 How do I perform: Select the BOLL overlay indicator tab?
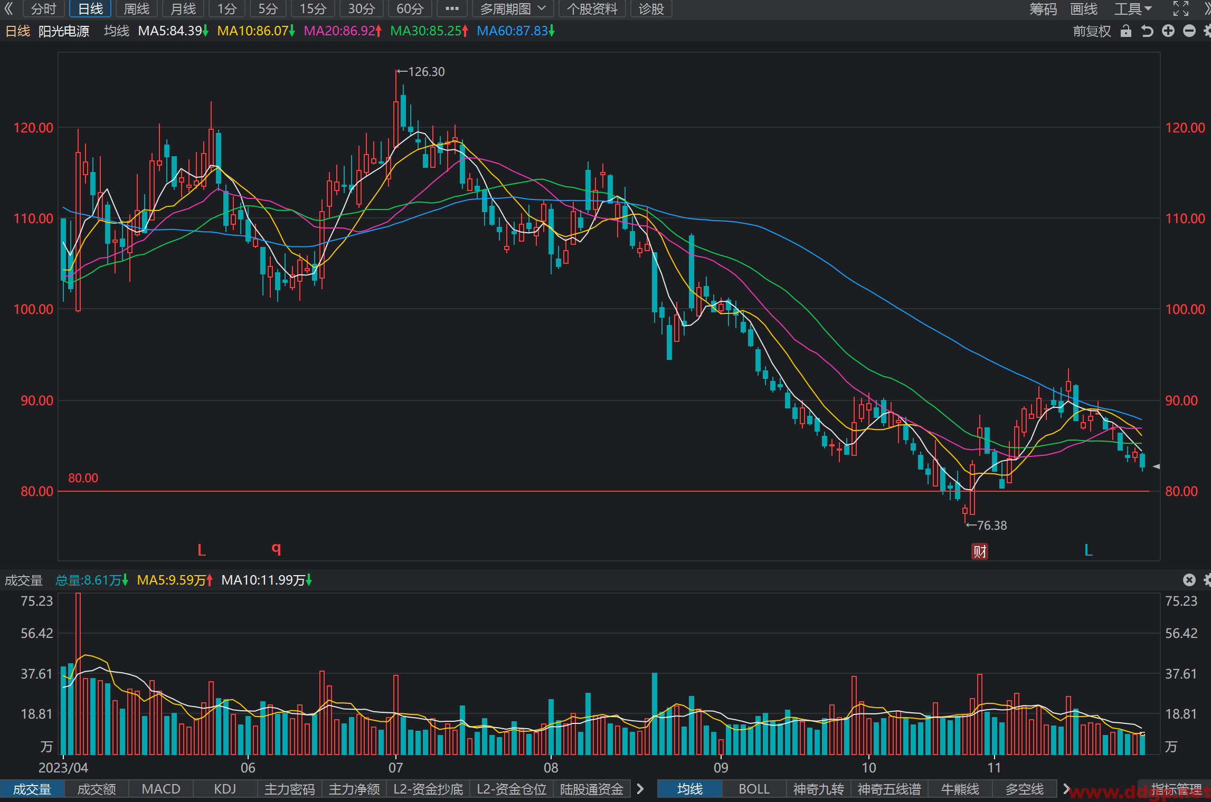[x=754, y=789]
